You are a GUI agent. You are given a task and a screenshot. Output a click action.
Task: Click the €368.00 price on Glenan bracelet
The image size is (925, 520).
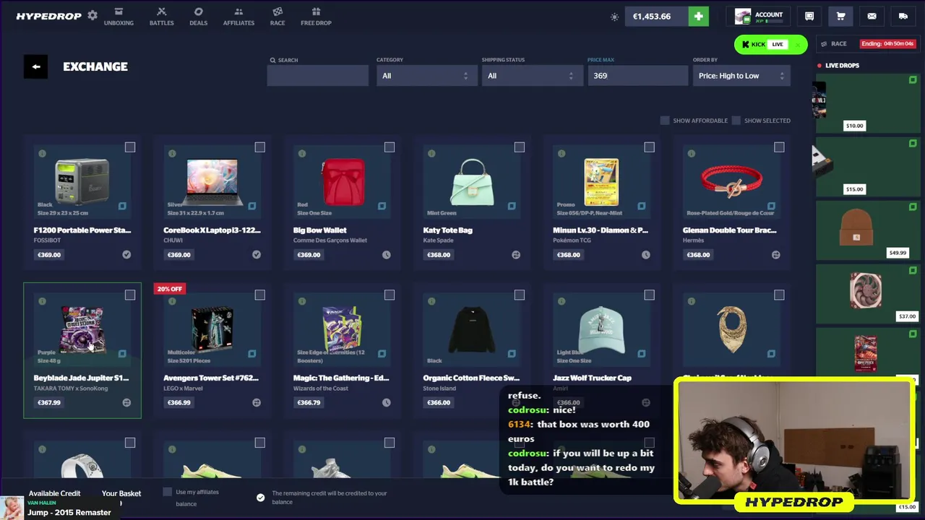click(x=698, y=254)
